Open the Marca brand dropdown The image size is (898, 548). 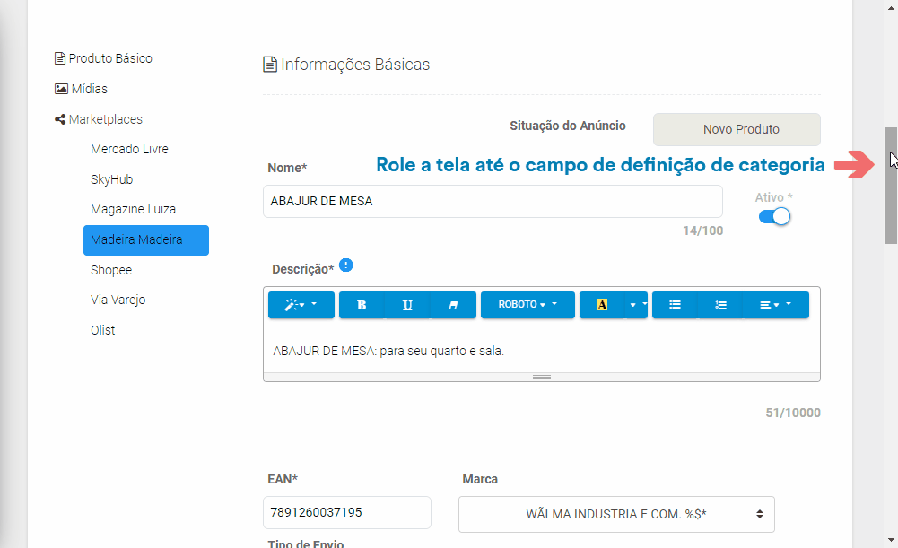(x=616, y=514)
